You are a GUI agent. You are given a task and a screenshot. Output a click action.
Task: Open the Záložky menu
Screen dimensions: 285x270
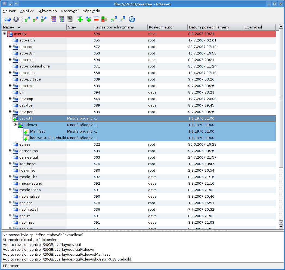[27, 11]
